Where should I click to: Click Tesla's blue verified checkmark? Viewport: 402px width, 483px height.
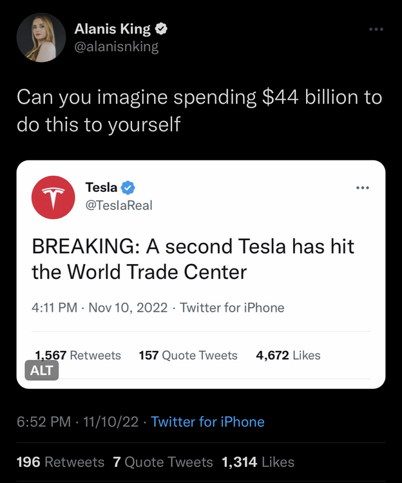[x=128, y=187]
